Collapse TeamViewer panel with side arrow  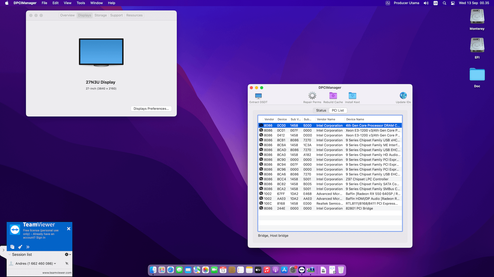3,250
